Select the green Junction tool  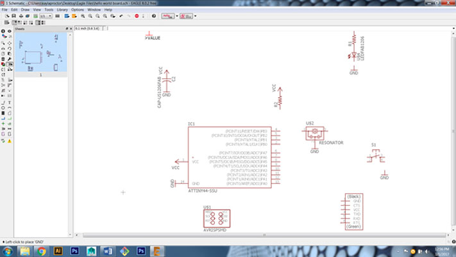pyautogui.click(x=3, y=123)
